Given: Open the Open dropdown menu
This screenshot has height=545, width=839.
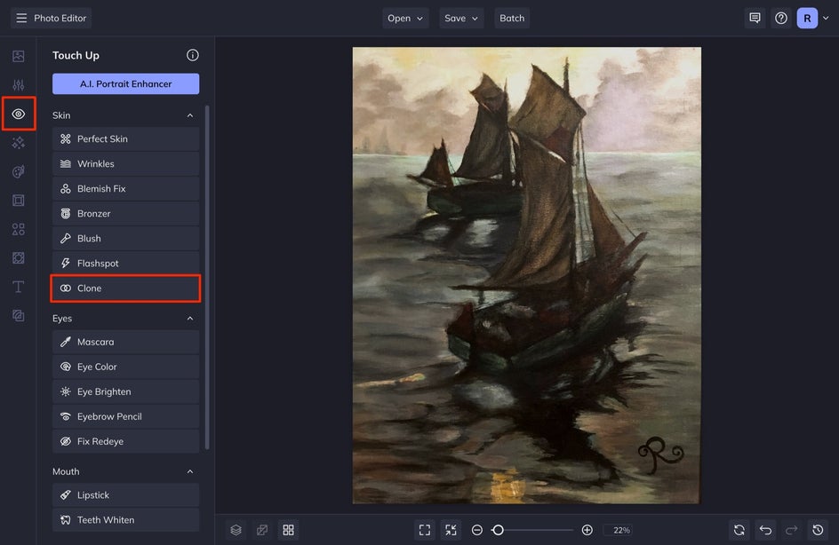Looking at the screenshot, I should pyautogui.click(x=405, y=18).
